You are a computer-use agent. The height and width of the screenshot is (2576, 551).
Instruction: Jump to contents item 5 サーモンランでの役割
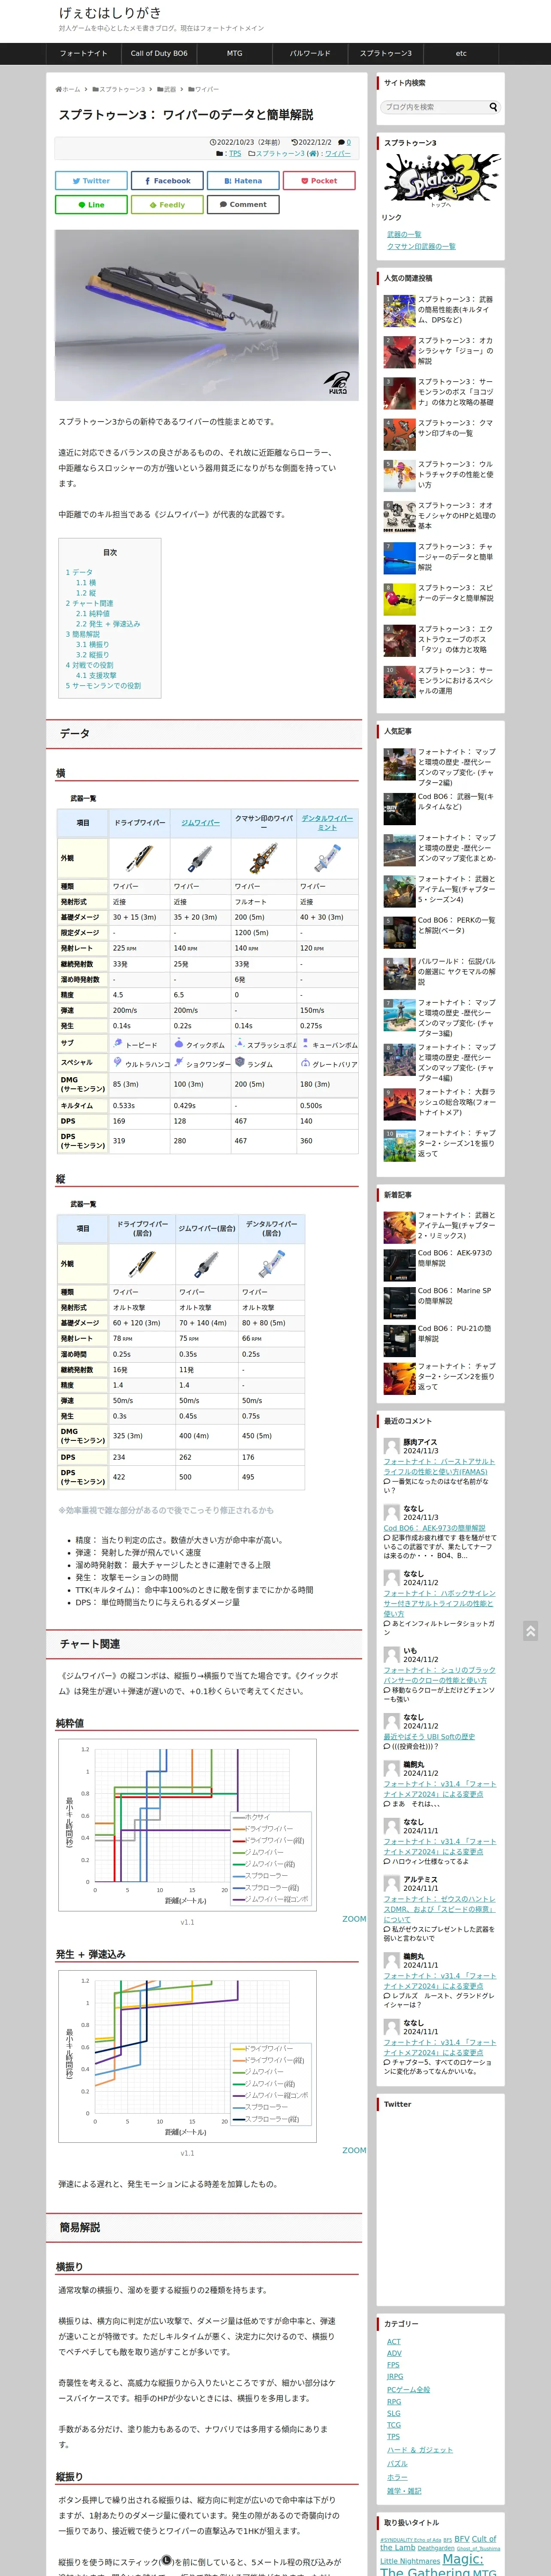[x=103, y=686]
